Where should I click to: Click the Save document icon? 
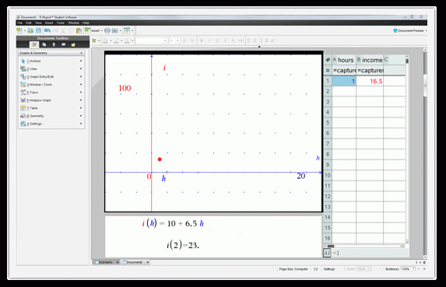pos(38,30)
